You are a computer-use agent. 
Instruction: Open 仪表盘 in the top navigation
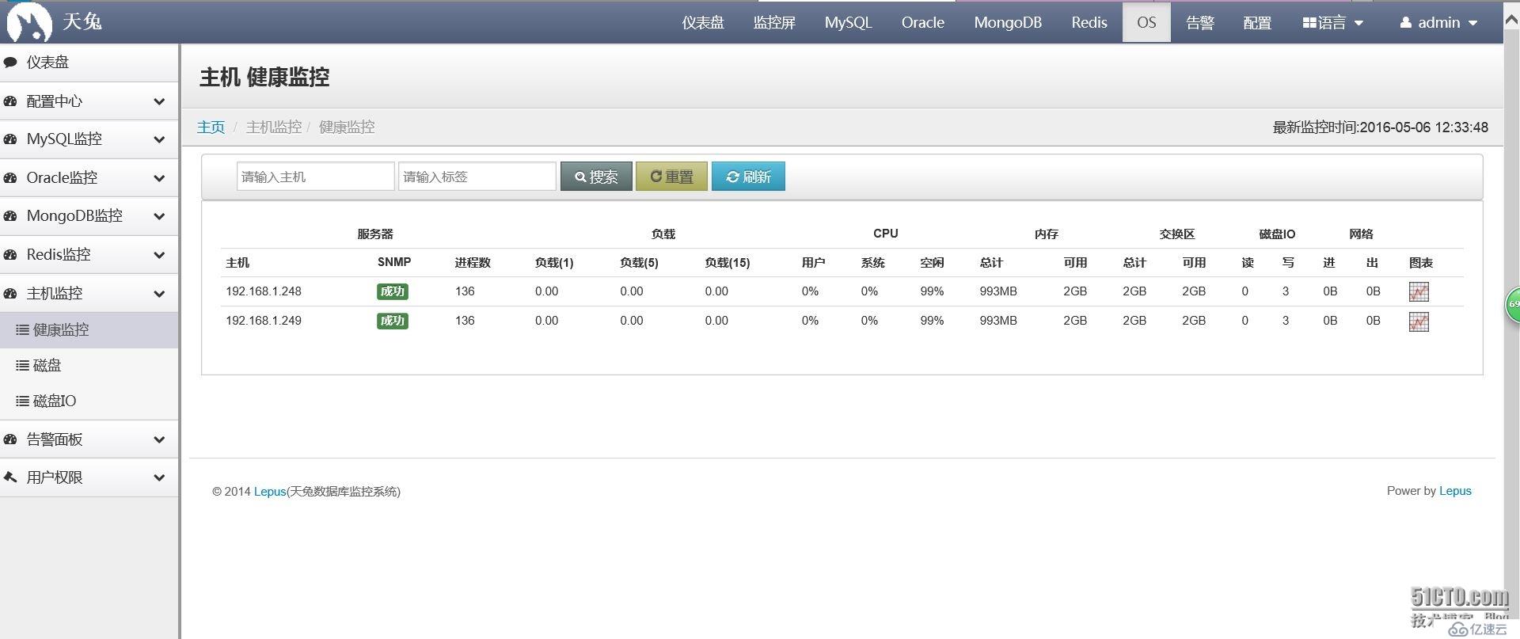pyautogui.click(x=703, y=23)
